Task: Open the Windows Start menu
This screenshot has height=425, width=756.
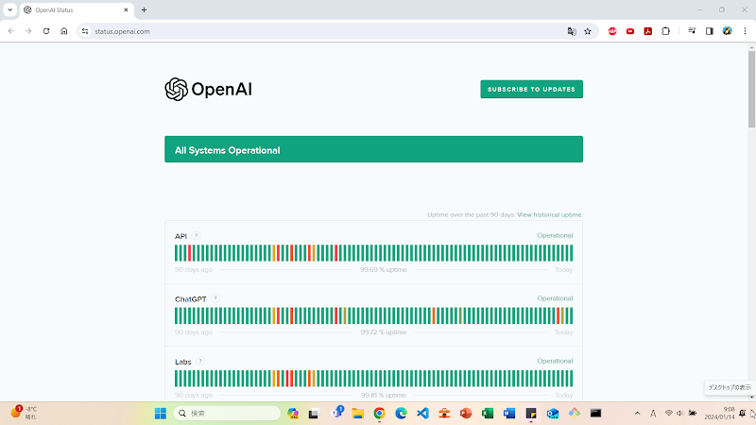Action: [161, 414]
